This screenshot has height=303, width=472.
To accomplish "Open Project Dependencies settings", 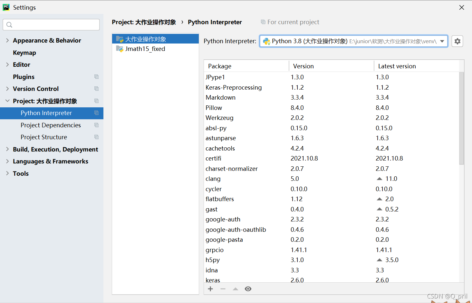I will coord(51,125).
